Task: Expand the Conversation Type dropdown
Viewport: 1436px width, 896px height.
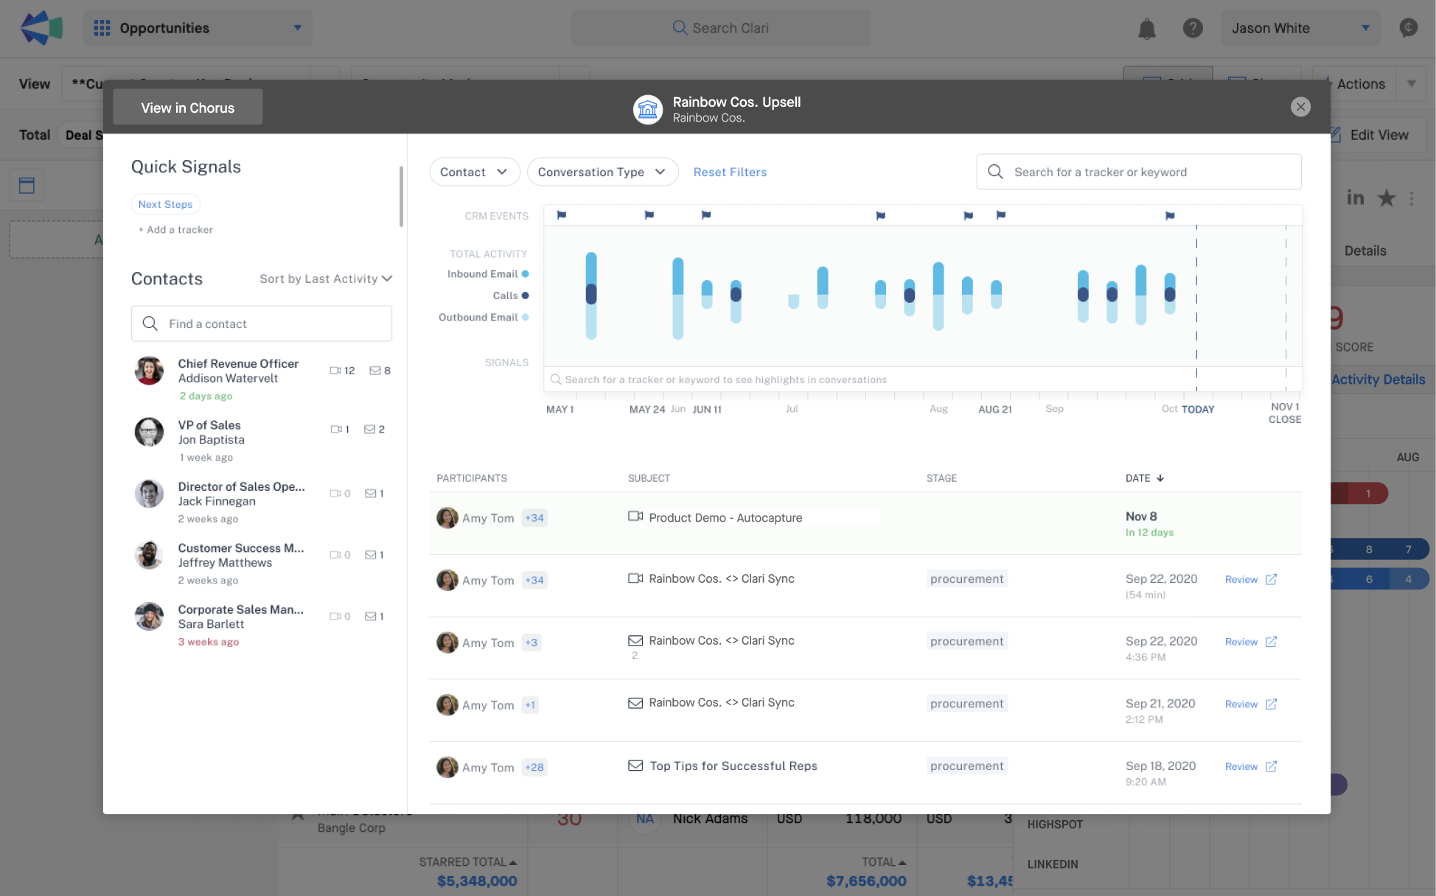Action: pyautogui.click(x=601, y=170)
